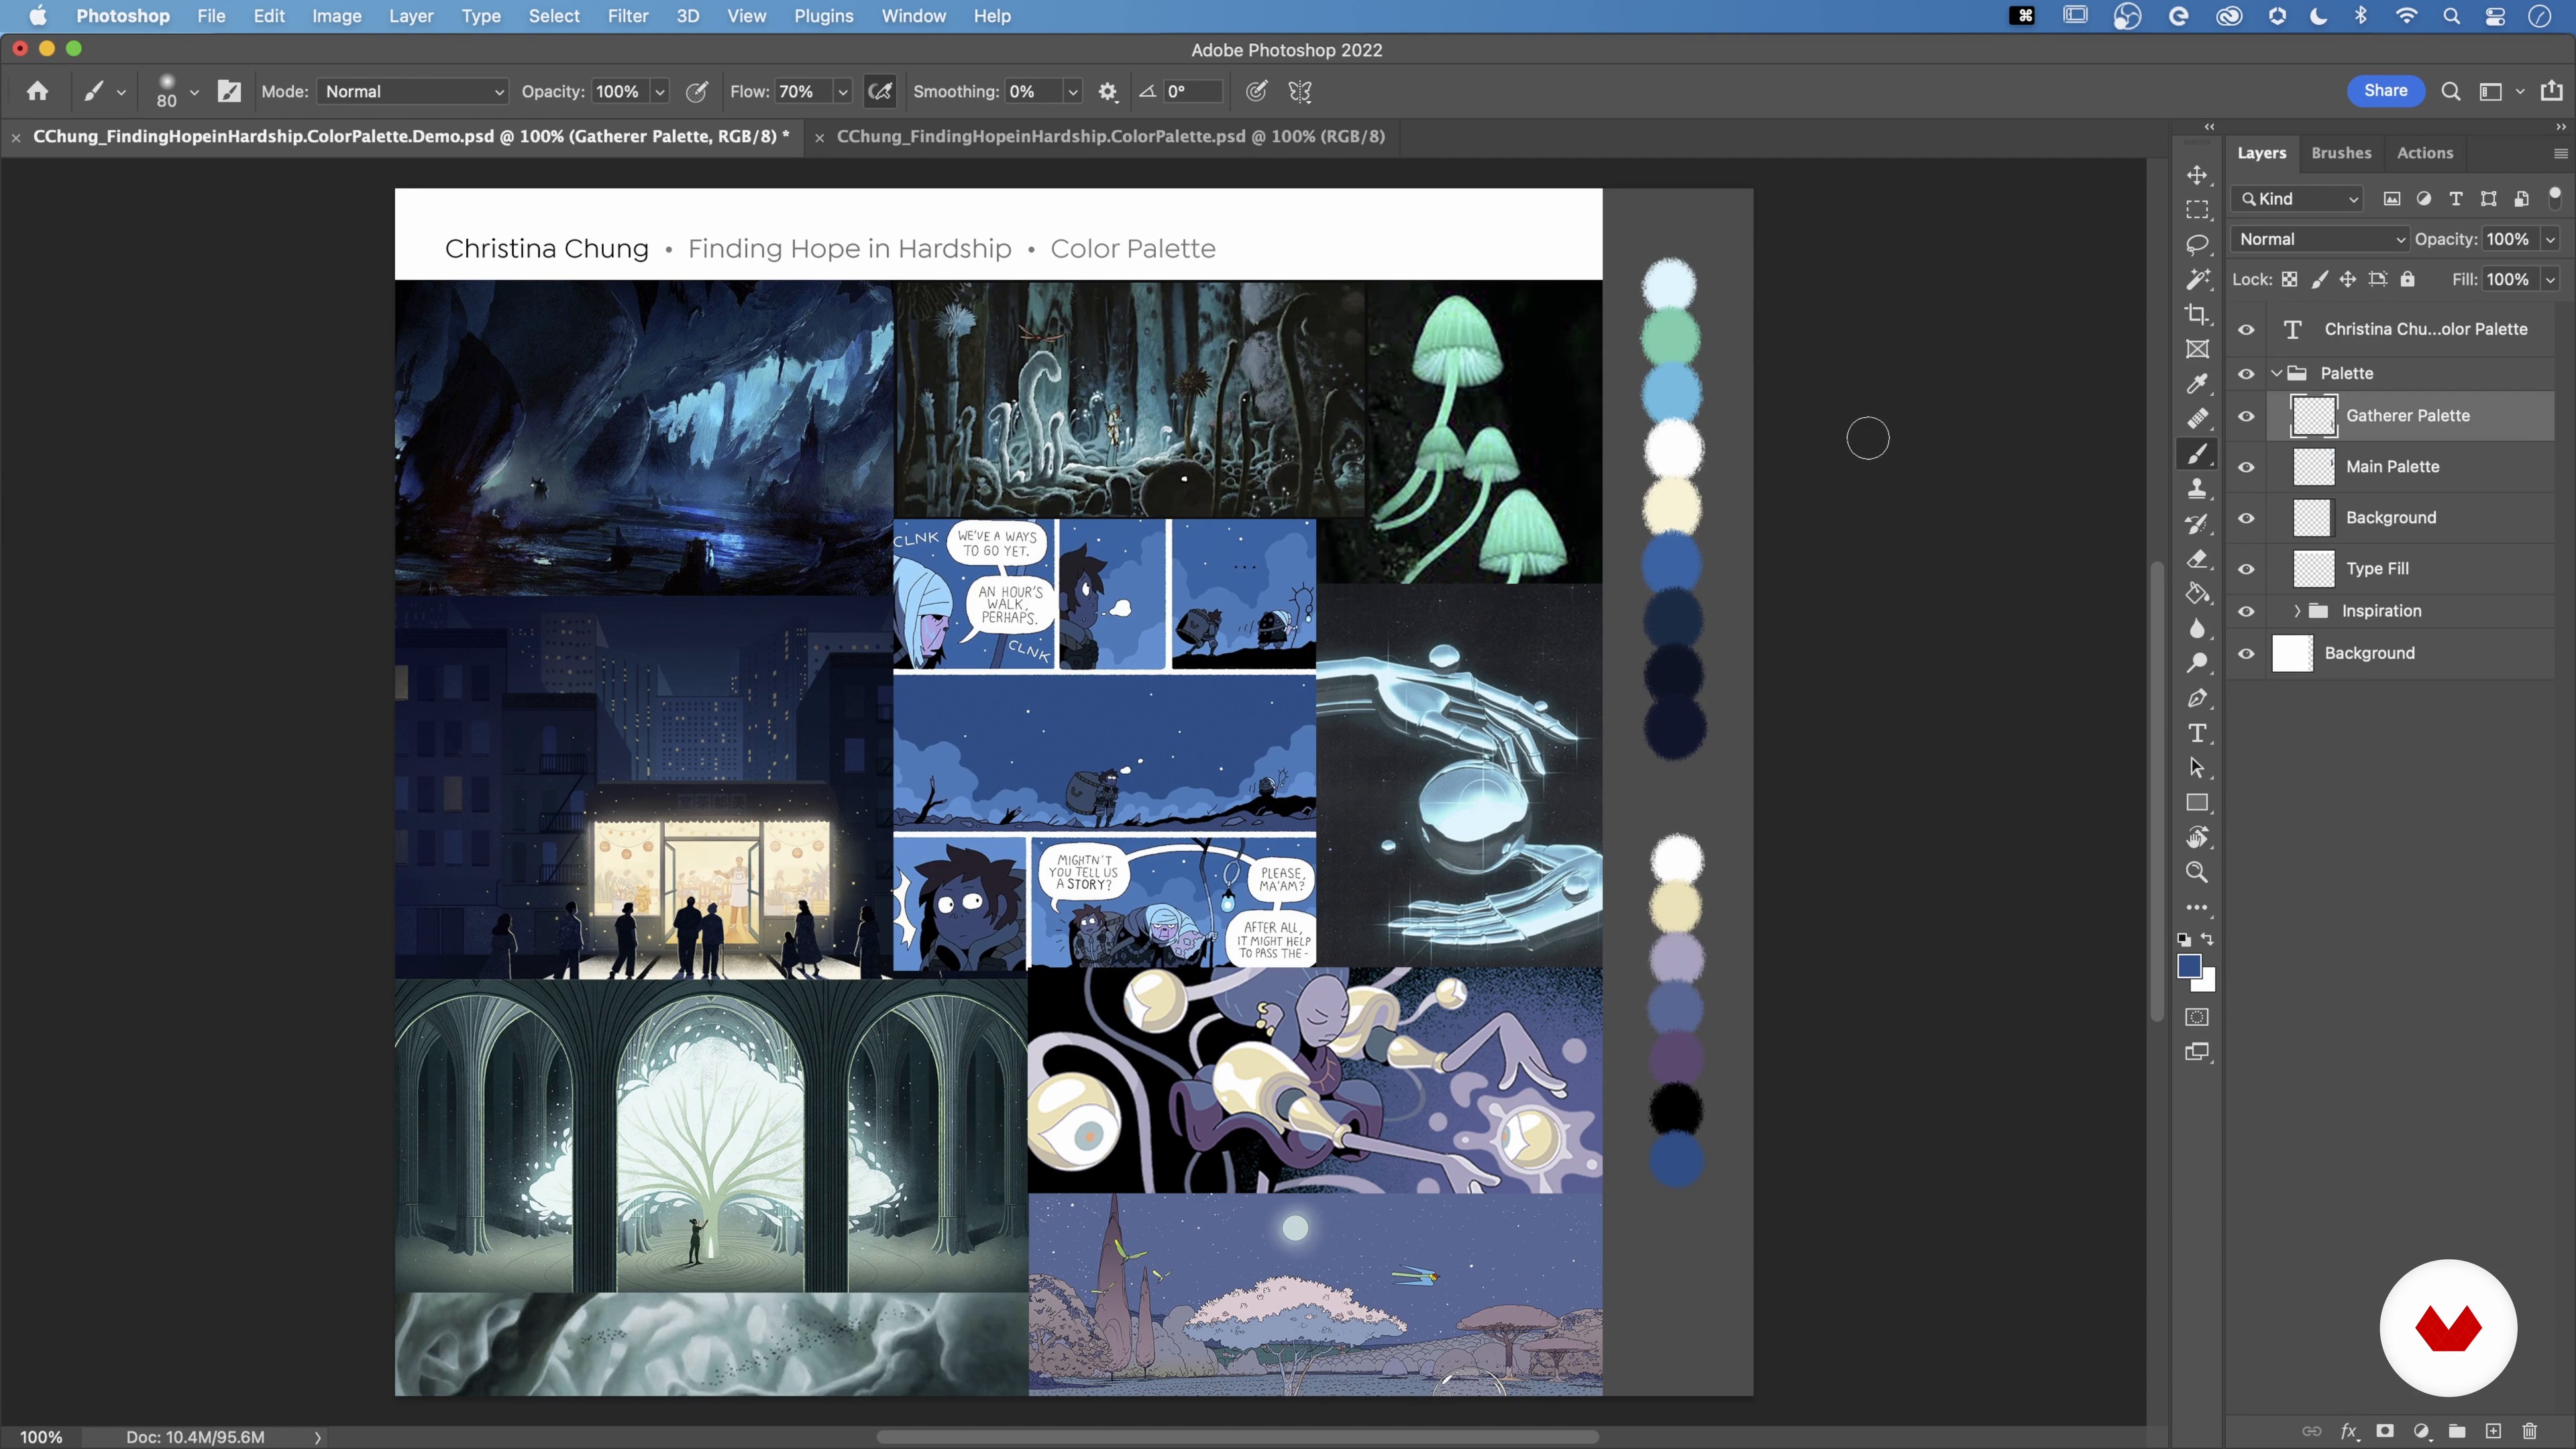The width and height of the screenshot is (2576, 1449).
Task: Hide the Palette group
Action: 2246,373
